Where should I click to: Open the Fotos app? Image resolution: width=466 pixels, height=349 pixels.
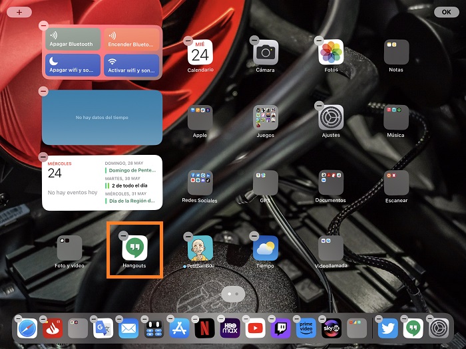[x=331, y=53]
